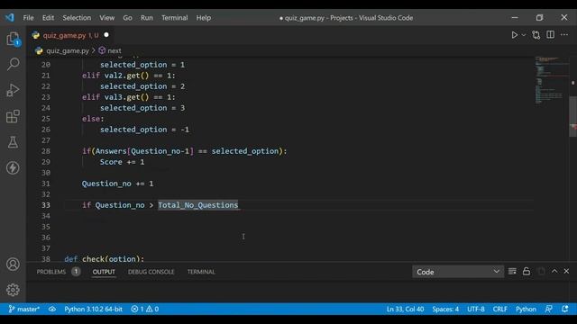The width and height of the screenshot is (577, 324).
Task: Change the UTF-8 encoding
Action: pyautogui.click(x=476, y=309)
